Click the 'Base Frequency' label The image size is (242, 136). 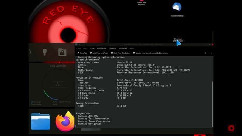point(87,88)
